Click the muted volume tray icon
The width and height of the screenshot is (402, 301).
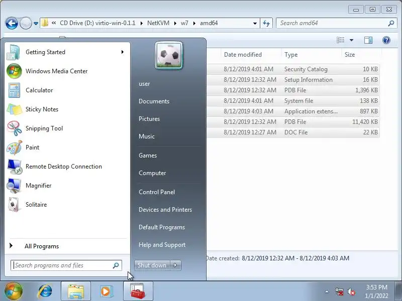(351, 291)
